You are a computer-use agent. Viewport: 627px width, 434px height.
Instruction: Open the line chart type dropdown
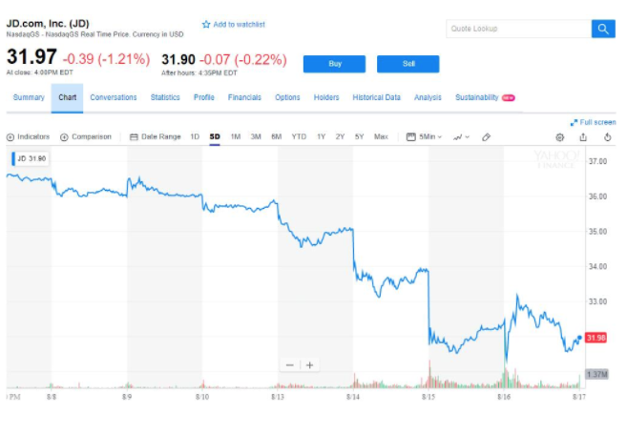click(461, 137)
